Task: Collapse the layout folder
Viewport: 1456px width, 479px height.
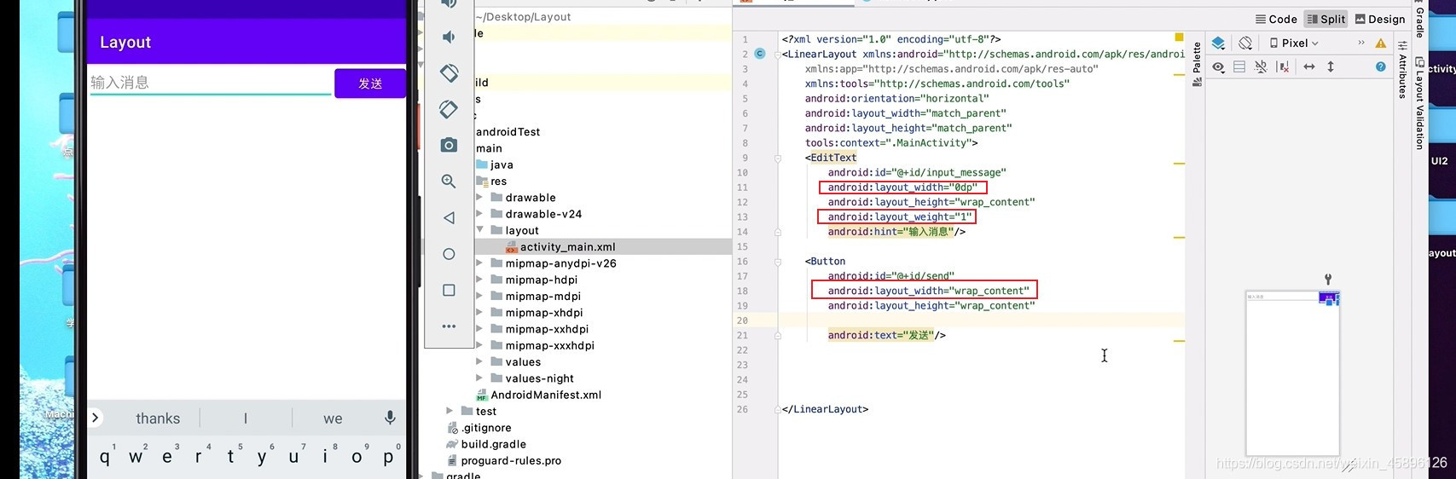Action: click(x=479, y=230)
